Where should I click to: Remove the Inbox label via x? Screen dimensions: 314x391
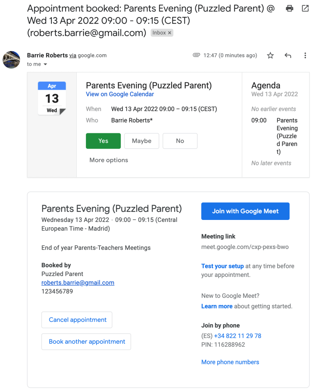click(170, 33)
